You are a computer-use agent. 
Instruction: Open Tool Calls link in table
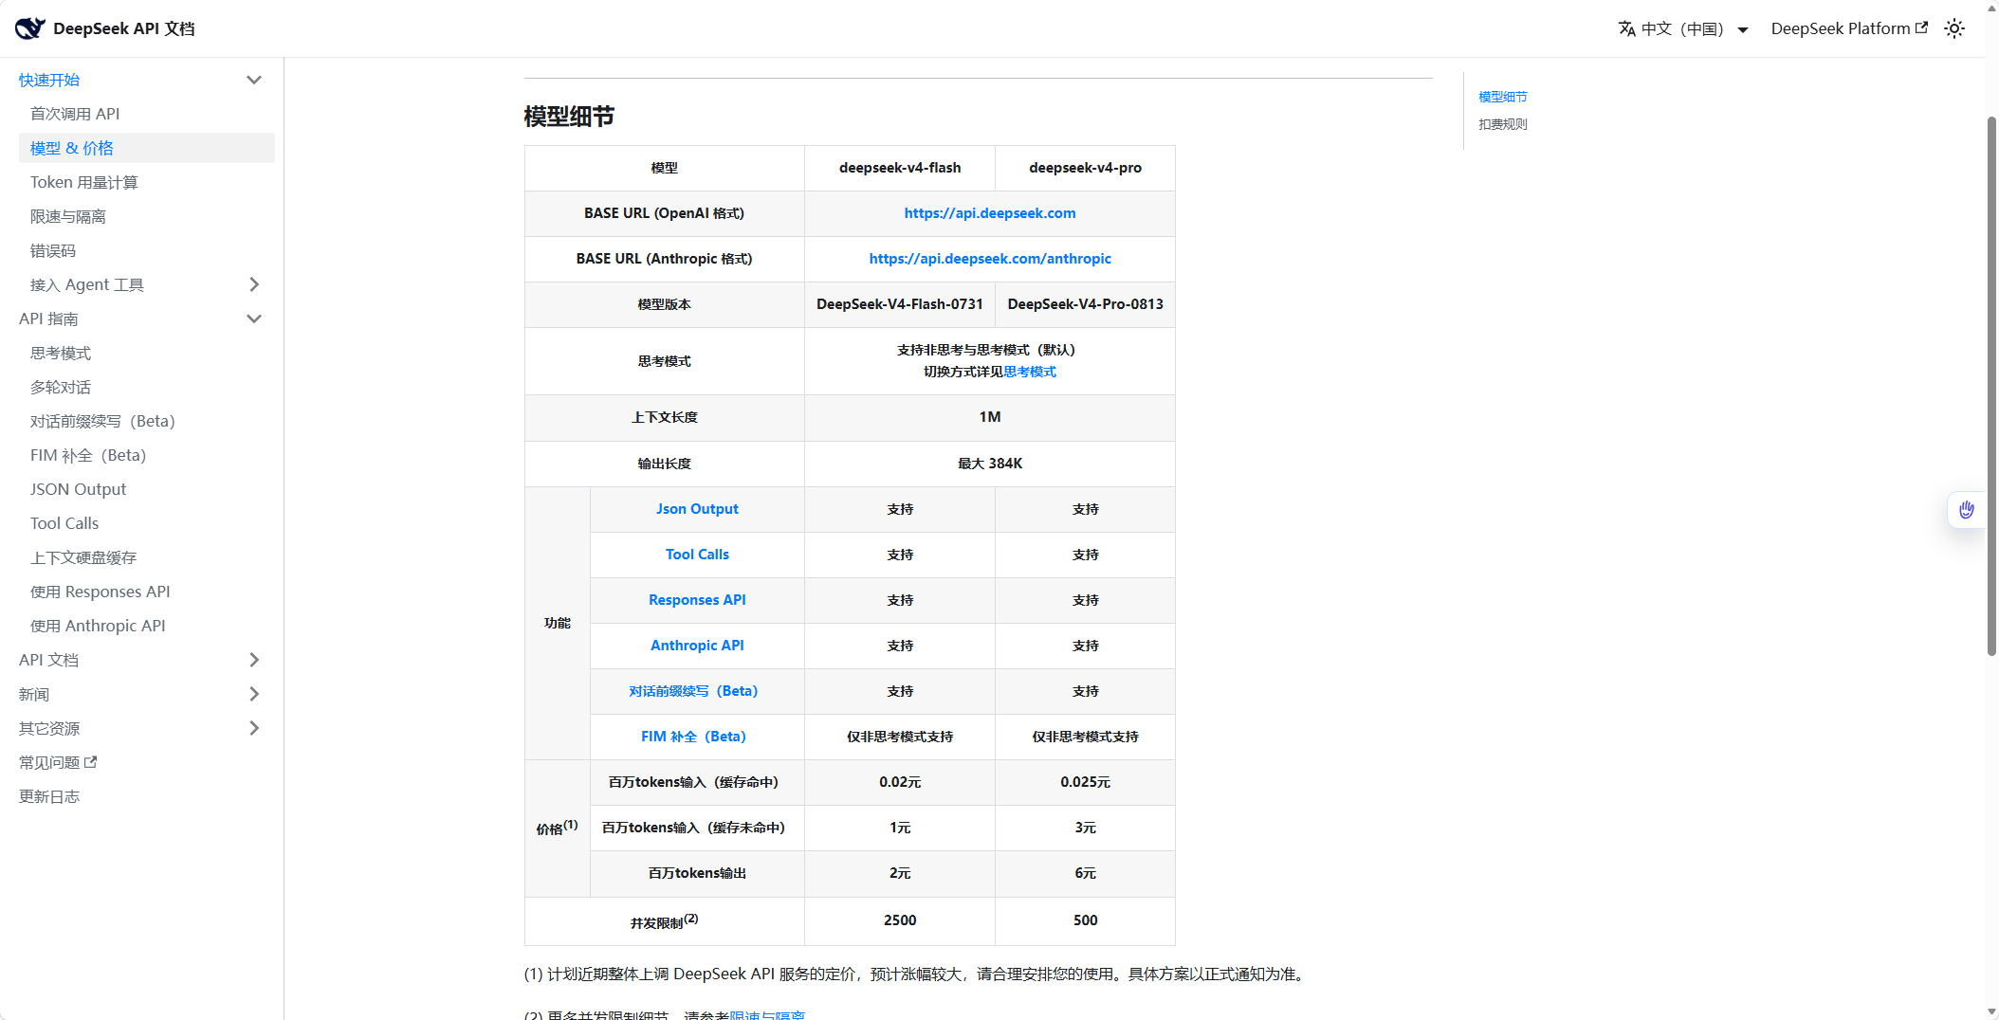pyautogui.click(x=697, y=555)
